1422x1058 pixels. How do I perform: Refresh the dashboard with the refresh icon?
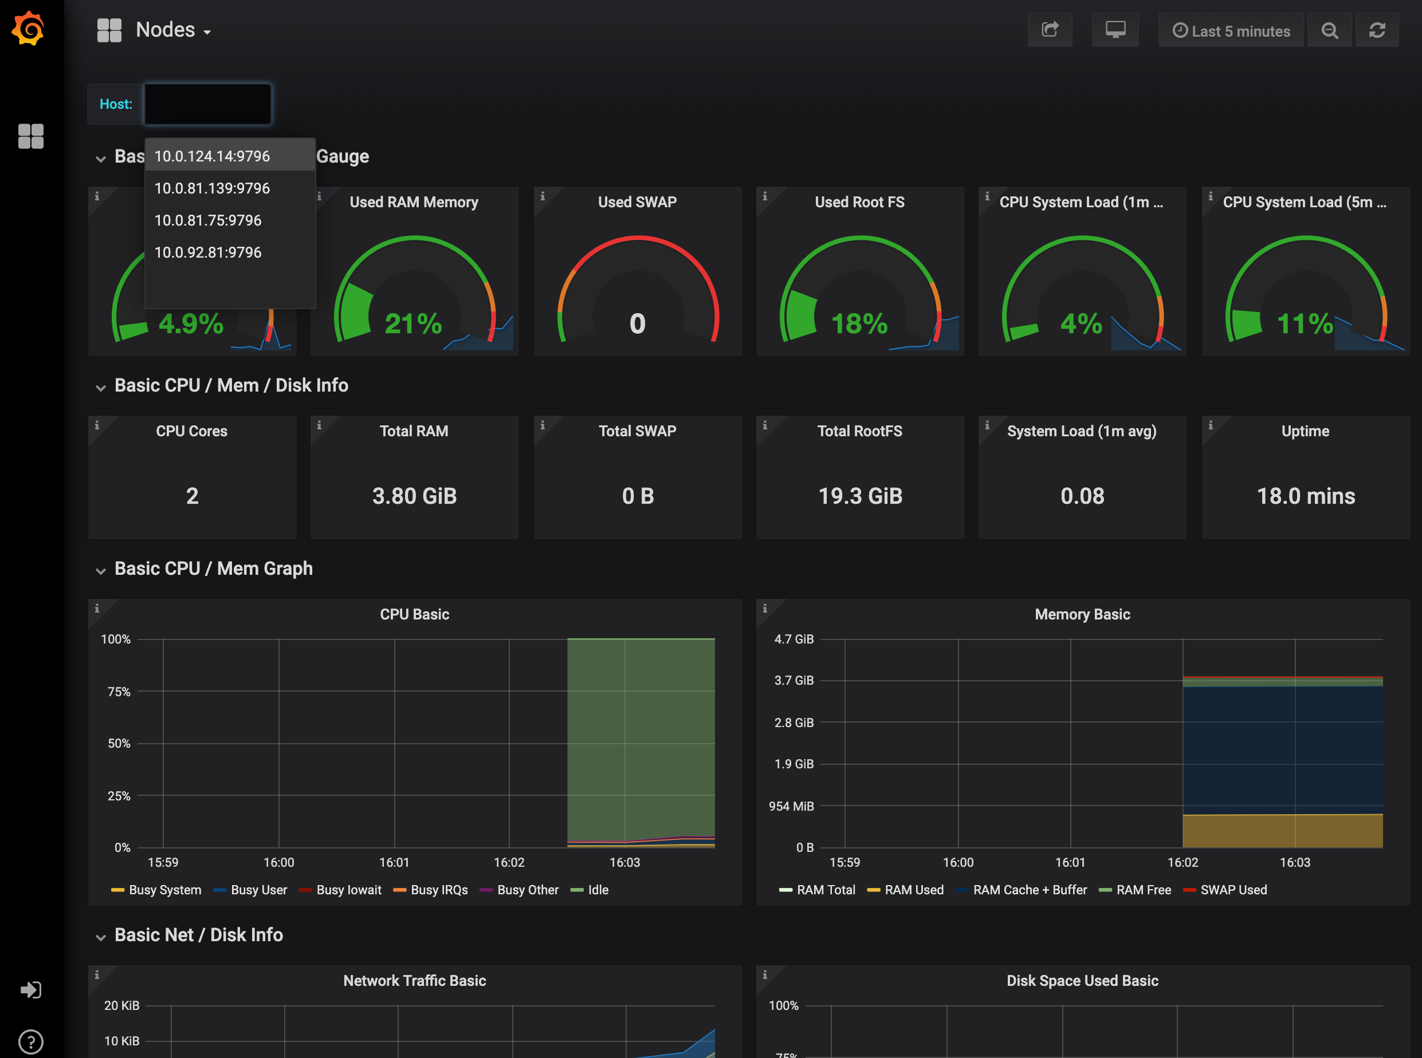point(1377,31)
